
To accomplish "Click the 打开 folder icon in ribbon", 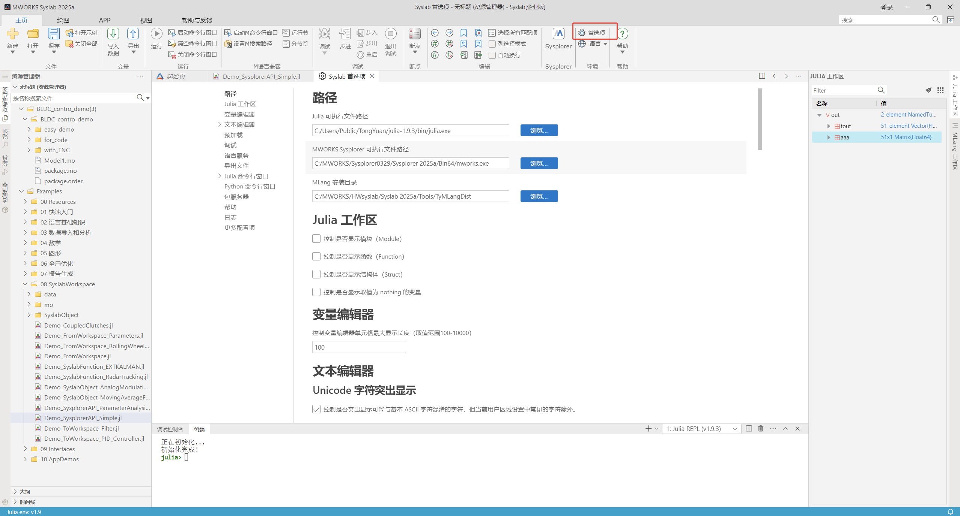I will (33, 34).
